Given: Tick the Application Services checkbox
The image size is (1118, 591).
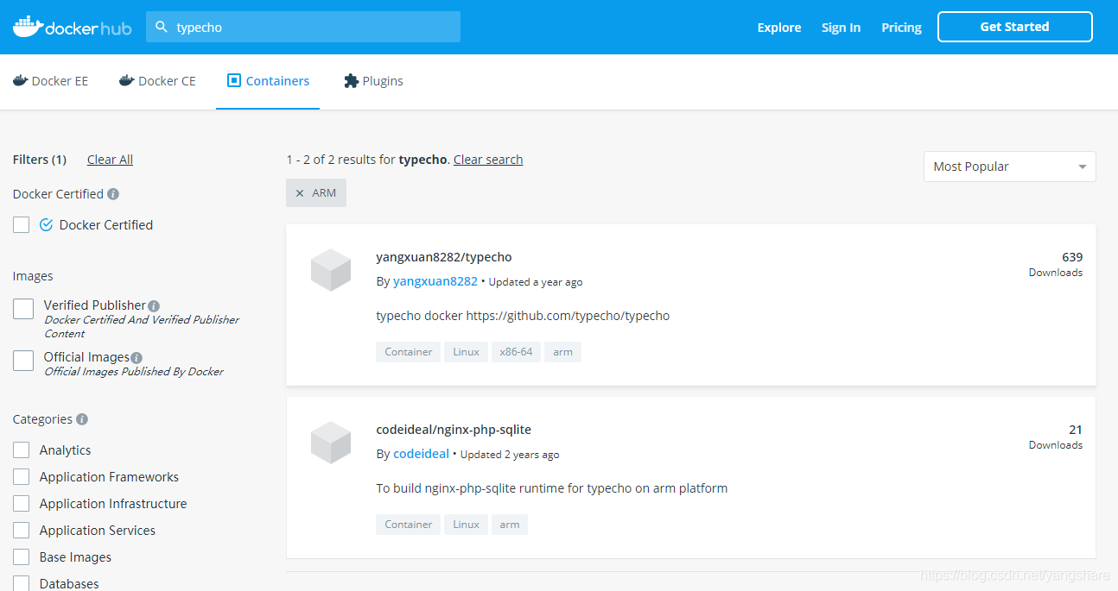Looking at the screenshot, I should (x=22, y=531).
